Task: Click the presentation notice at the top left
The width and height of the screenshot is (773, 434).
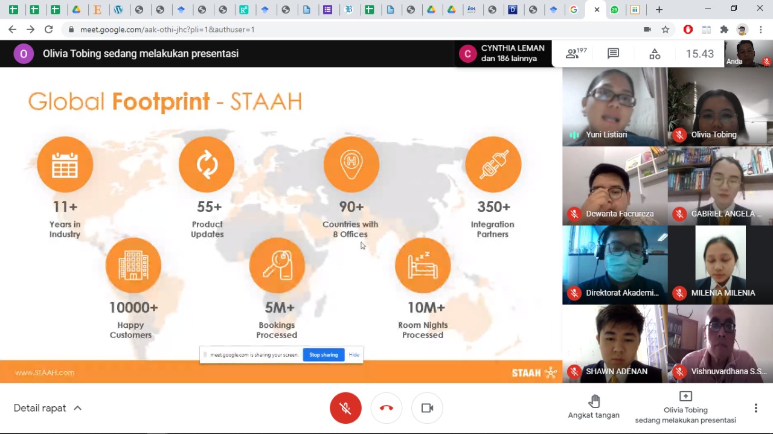Action: pyautogui.click(x=141, y=54)
